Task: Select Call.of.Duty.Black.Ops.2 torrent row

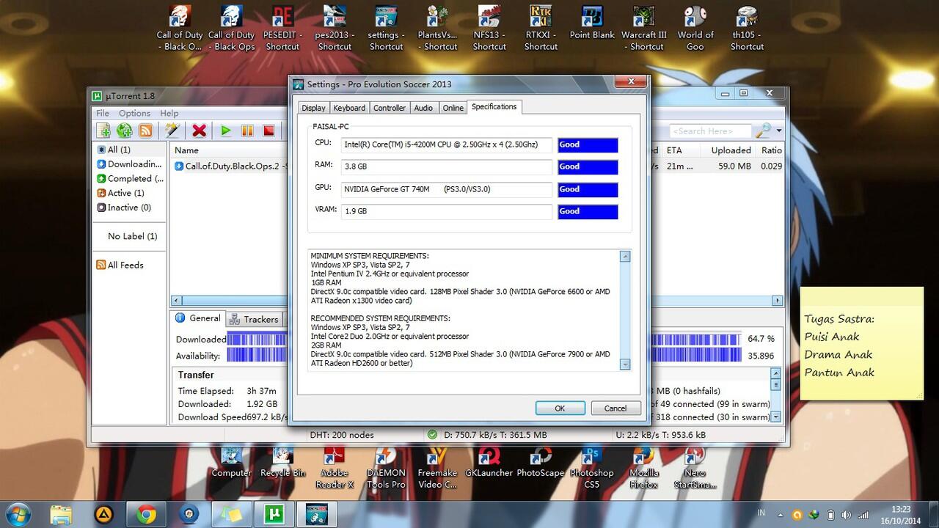Action: tap(477, 166)
